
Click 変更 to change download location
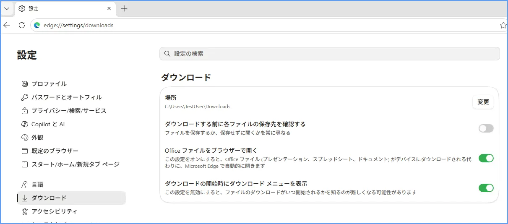click(x=483, y=102)
